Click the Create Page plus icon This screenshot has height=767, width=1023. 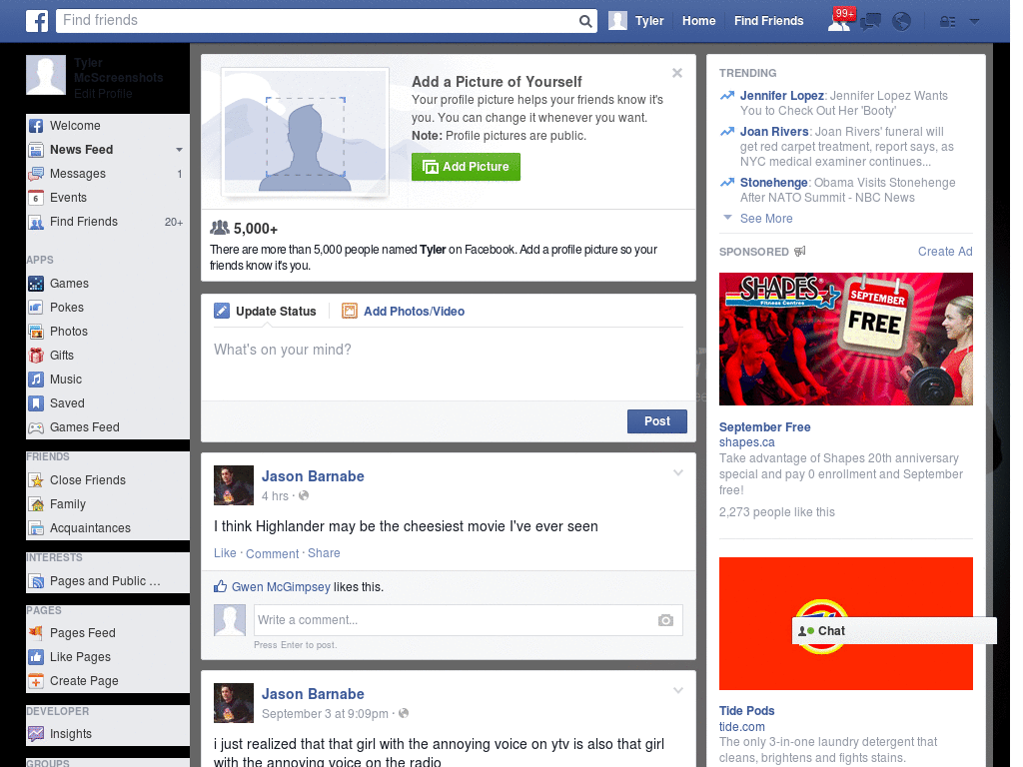pyautogui.click(x=37, y=681)
